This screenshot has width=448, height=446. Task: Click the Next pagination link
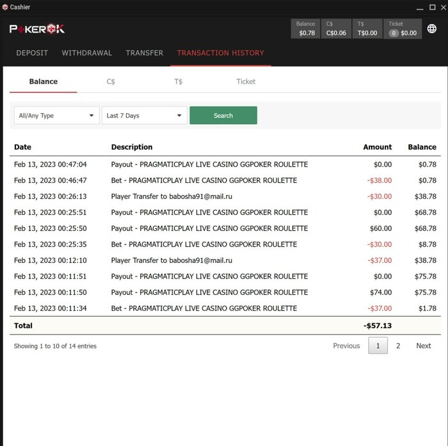[424, 346]
